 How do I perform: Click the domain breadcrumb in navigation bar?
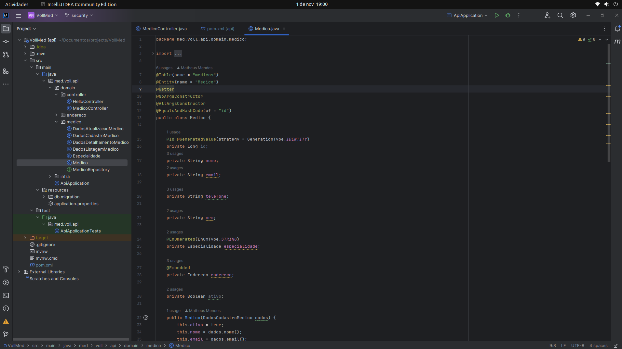click(131, 346)
